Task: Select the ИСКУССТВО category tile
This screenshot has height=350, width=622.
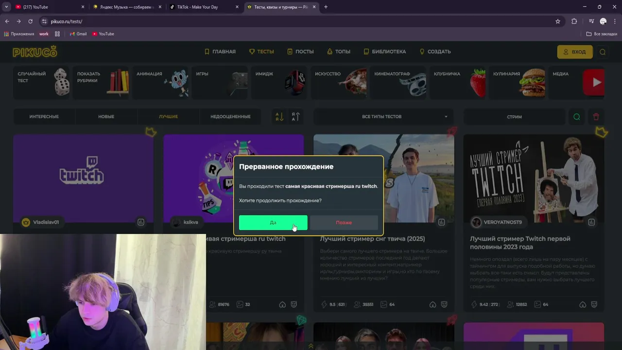Action: coord(340,82)
